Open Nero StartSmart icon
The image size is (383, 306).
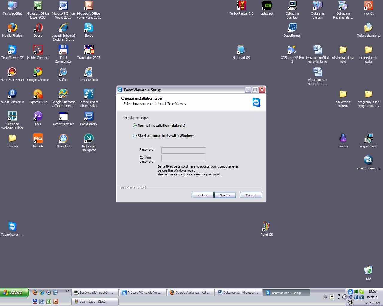click(x=12, y=72)
